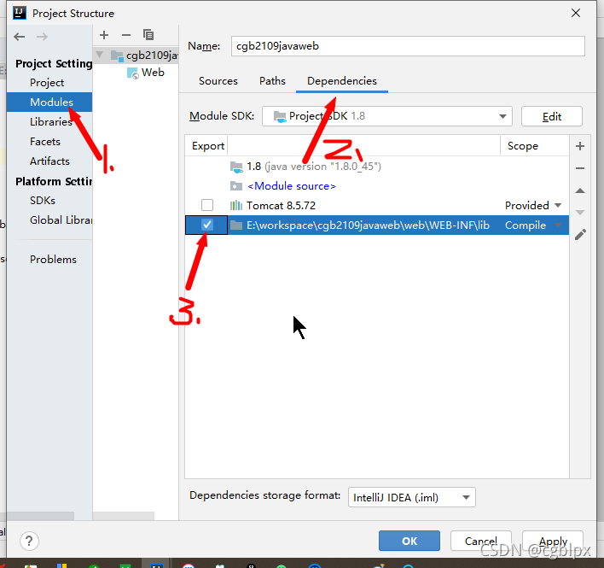This screenshot has width=604, height=568.
Task: Select Artifacts in the settings sidebar
Action: click(49, 161)
